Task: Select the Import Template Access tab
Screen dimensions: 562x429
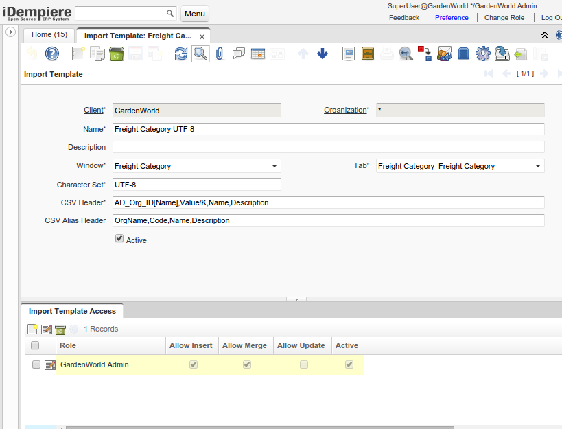Action: pos(72,311)
